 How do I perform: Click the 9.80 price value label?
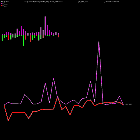click(129, 104)
